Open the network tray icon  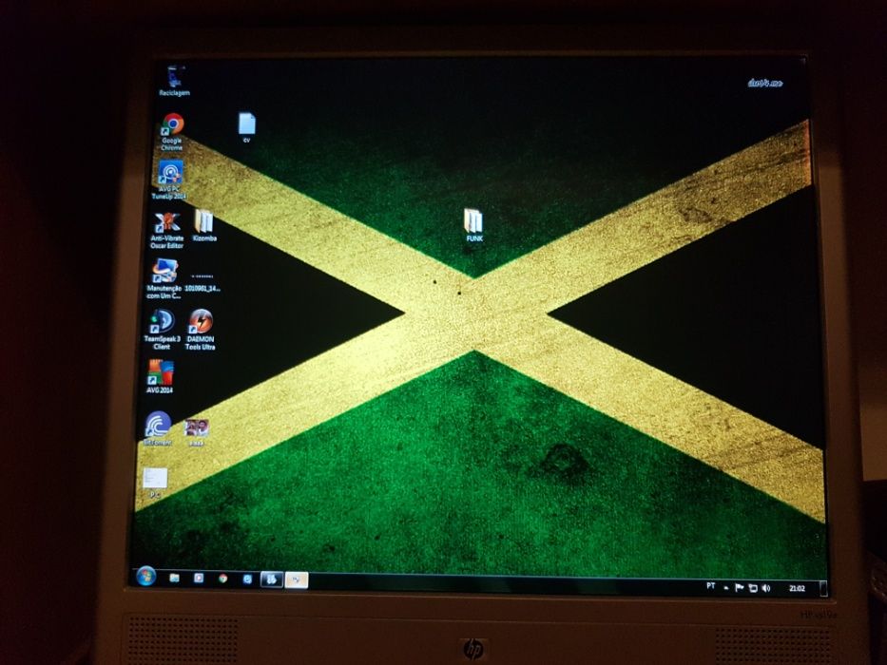(752, 588)
